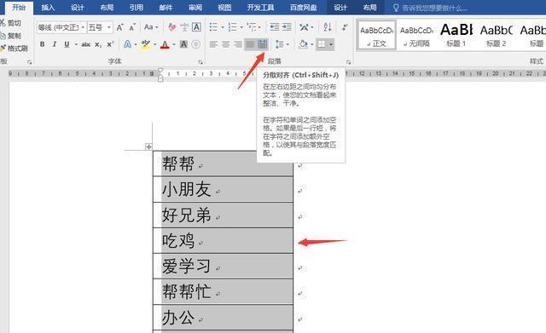Open the font size dropdown (五号)

[x=109, y=27]
